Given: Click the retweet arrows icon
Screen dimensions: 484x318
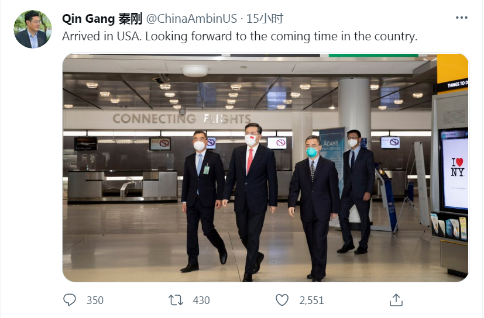Looking at the screenshot, I should 176,300.
